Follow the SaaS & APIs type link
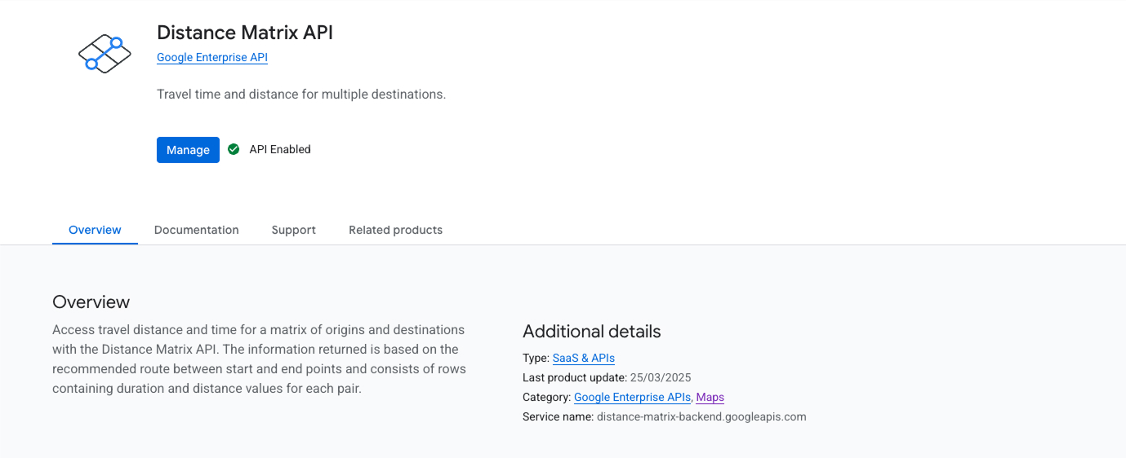1126x458 pixels. pos(583,358)
